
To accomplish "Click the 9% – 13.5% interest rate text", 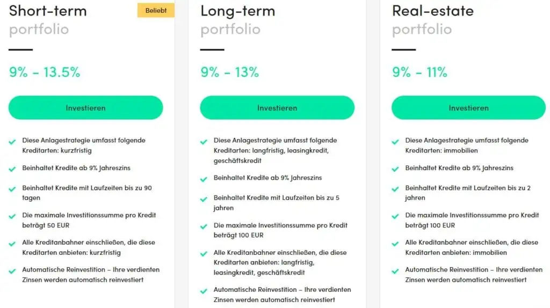I will 45,72.
